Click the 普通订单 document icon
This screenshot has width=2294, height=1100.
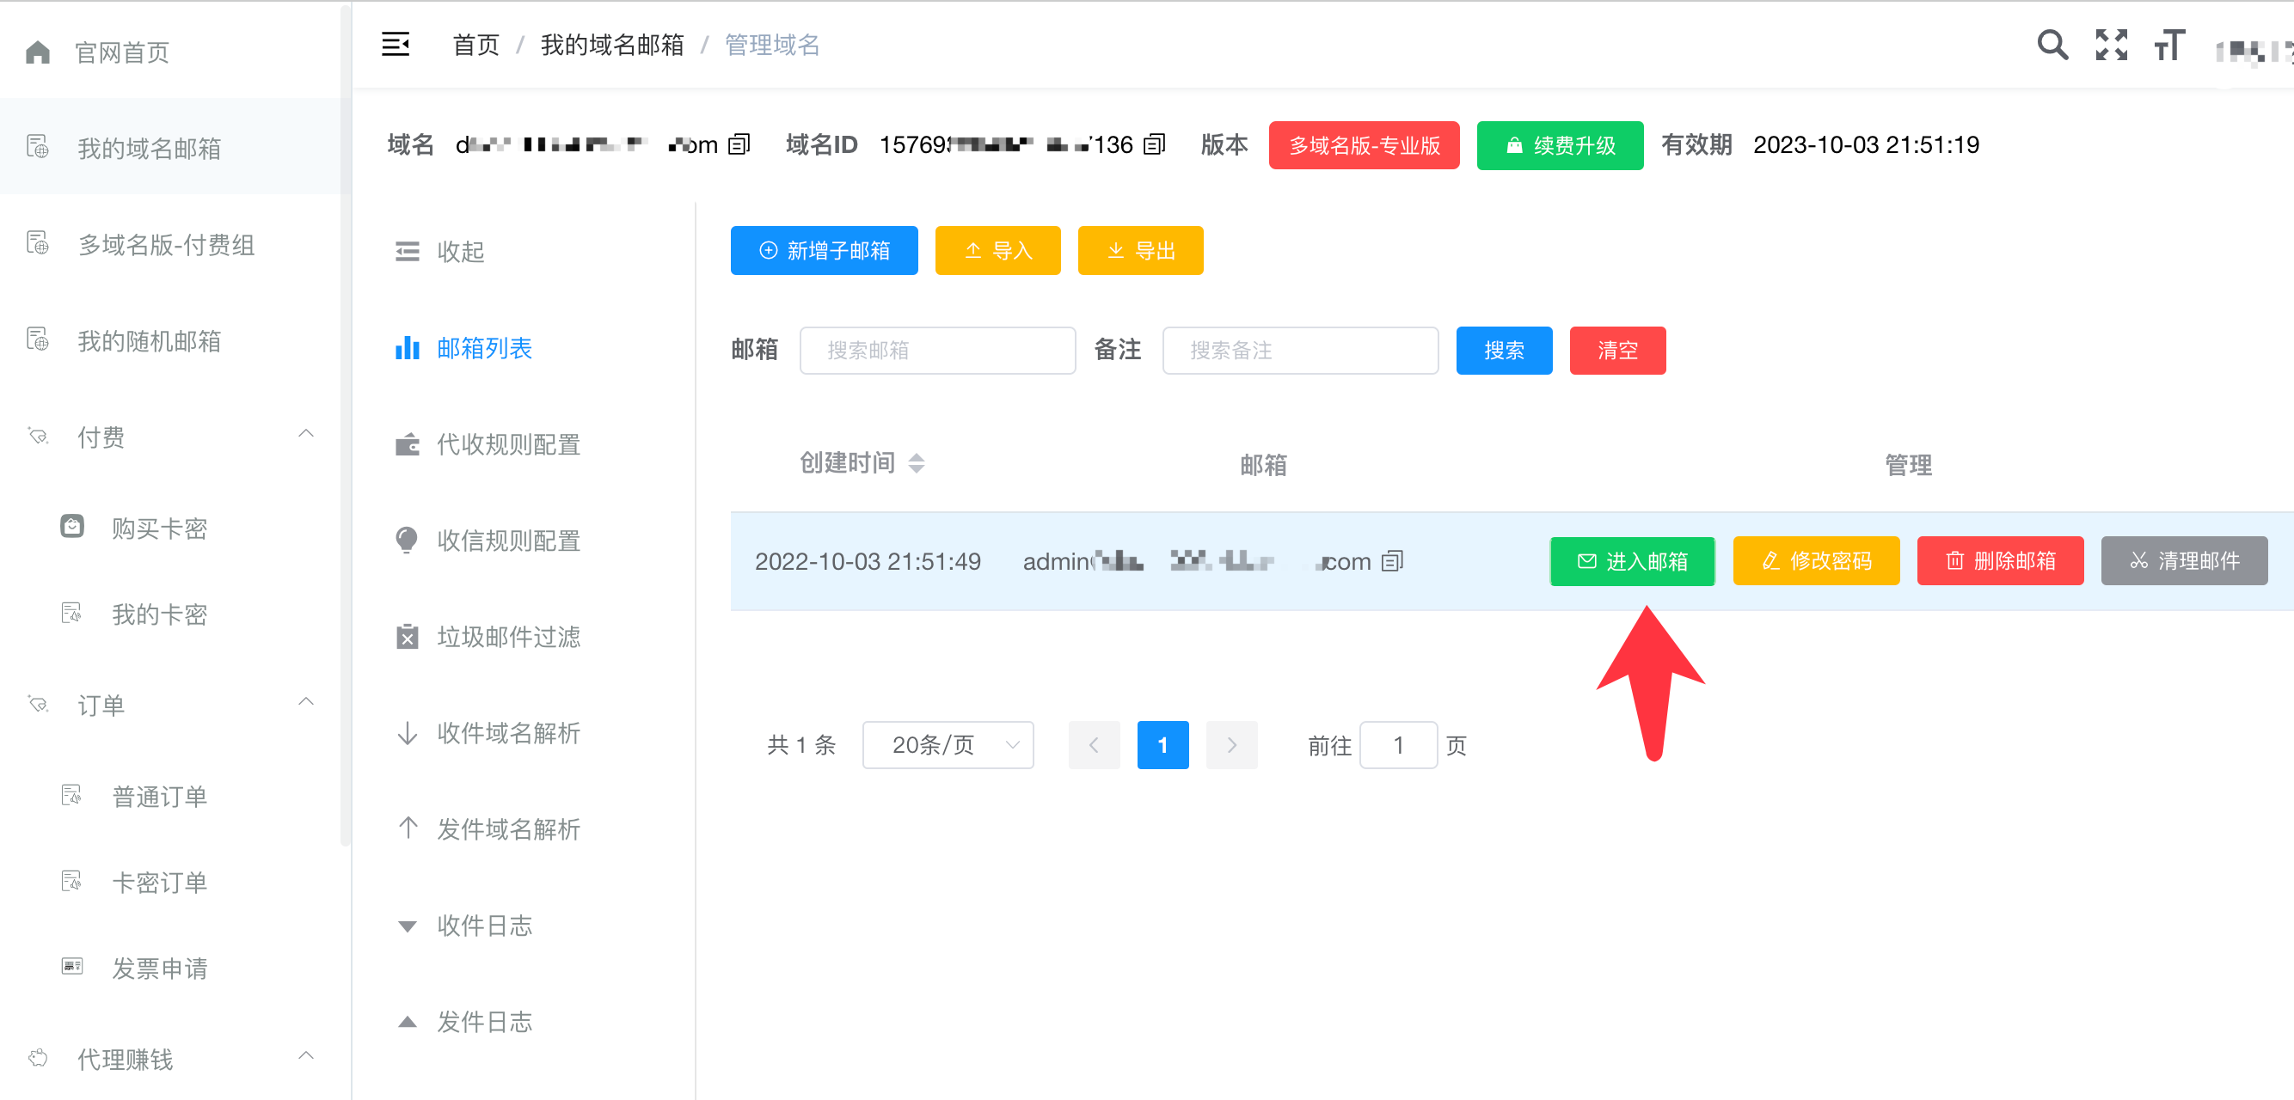click(x=72, y=795)
